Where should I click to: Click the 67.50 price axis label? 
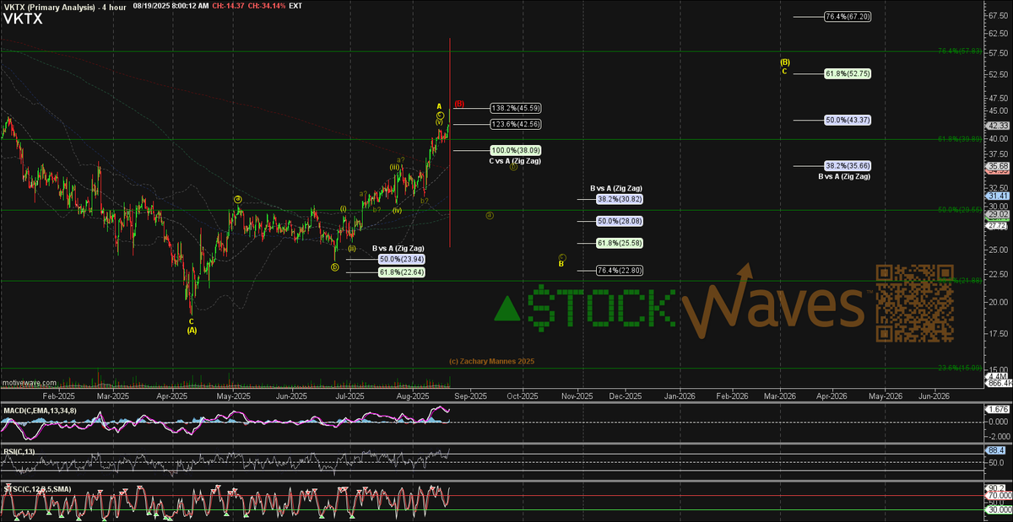[998, 13]
